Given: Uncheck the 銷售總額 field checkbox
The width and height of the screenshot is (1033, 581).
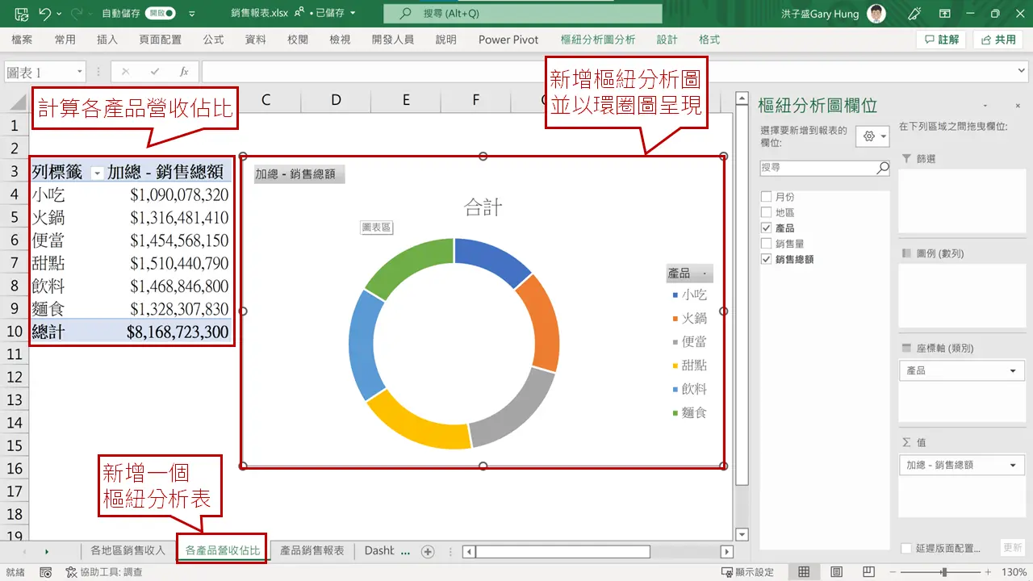Looking at the screenshot, I should click(x=767, y=259).
